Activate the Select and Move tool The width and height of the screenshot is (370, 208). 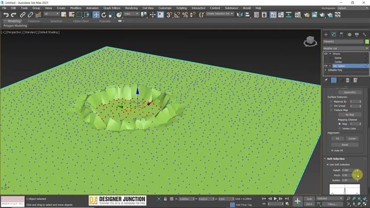click(96, 15)
